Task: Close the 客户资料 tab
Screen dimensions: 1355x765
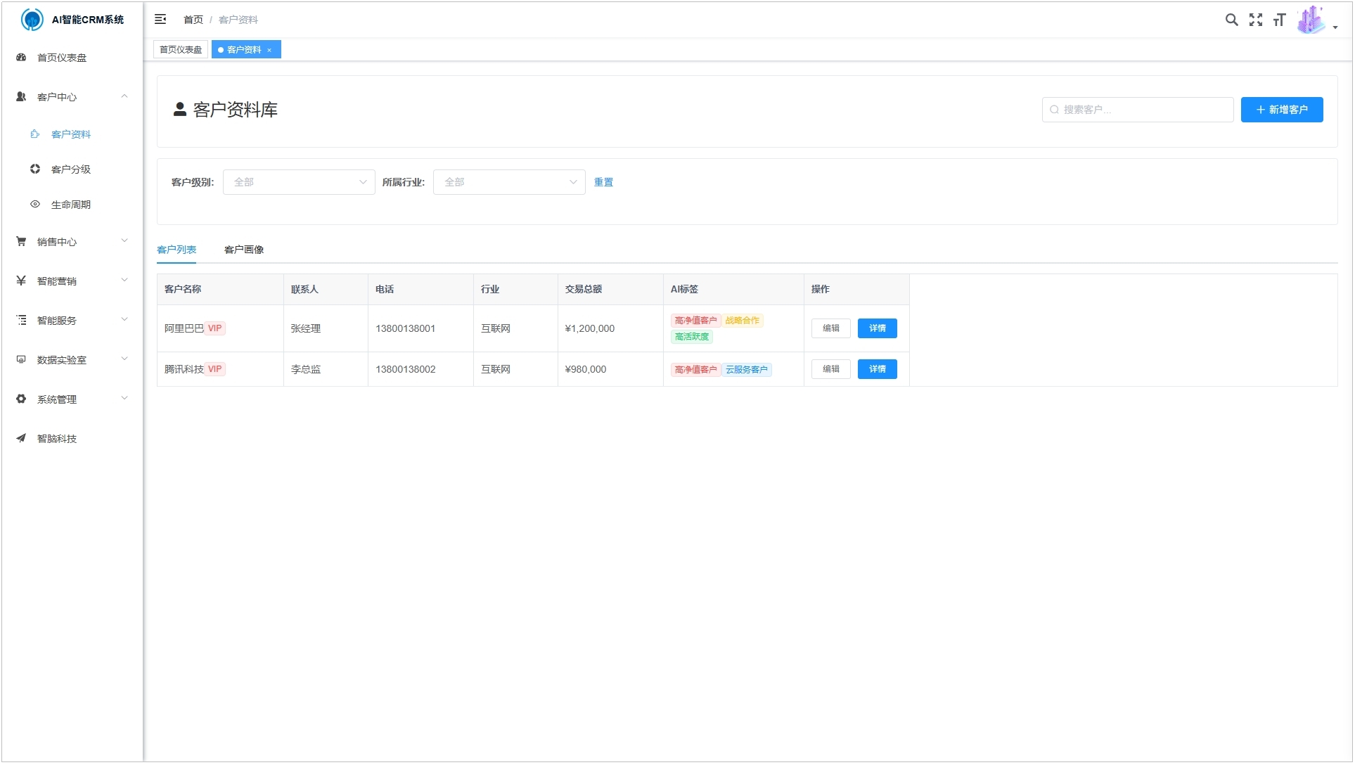Action: point(269,50)
